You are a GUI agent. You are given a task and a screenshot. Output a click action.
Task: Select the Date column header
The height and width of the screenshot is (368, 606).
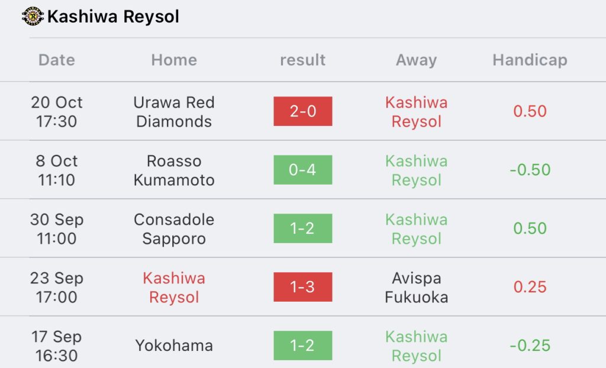click(x=57, y=60)
